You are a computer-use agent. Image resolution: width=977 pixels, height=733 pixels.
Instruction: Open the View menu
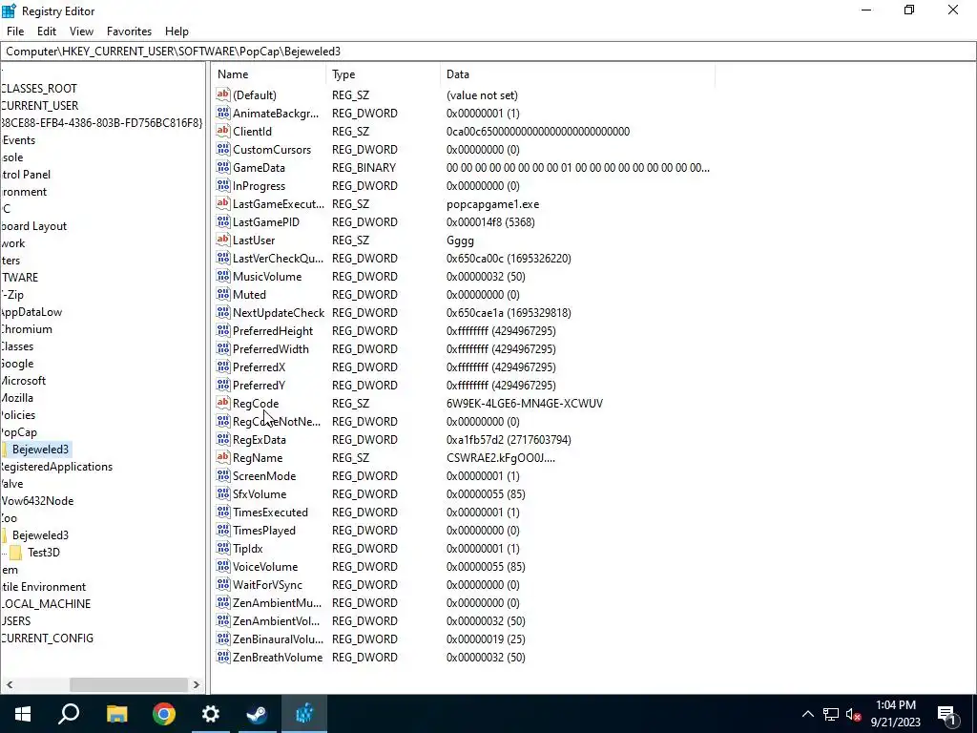[81, 31]
